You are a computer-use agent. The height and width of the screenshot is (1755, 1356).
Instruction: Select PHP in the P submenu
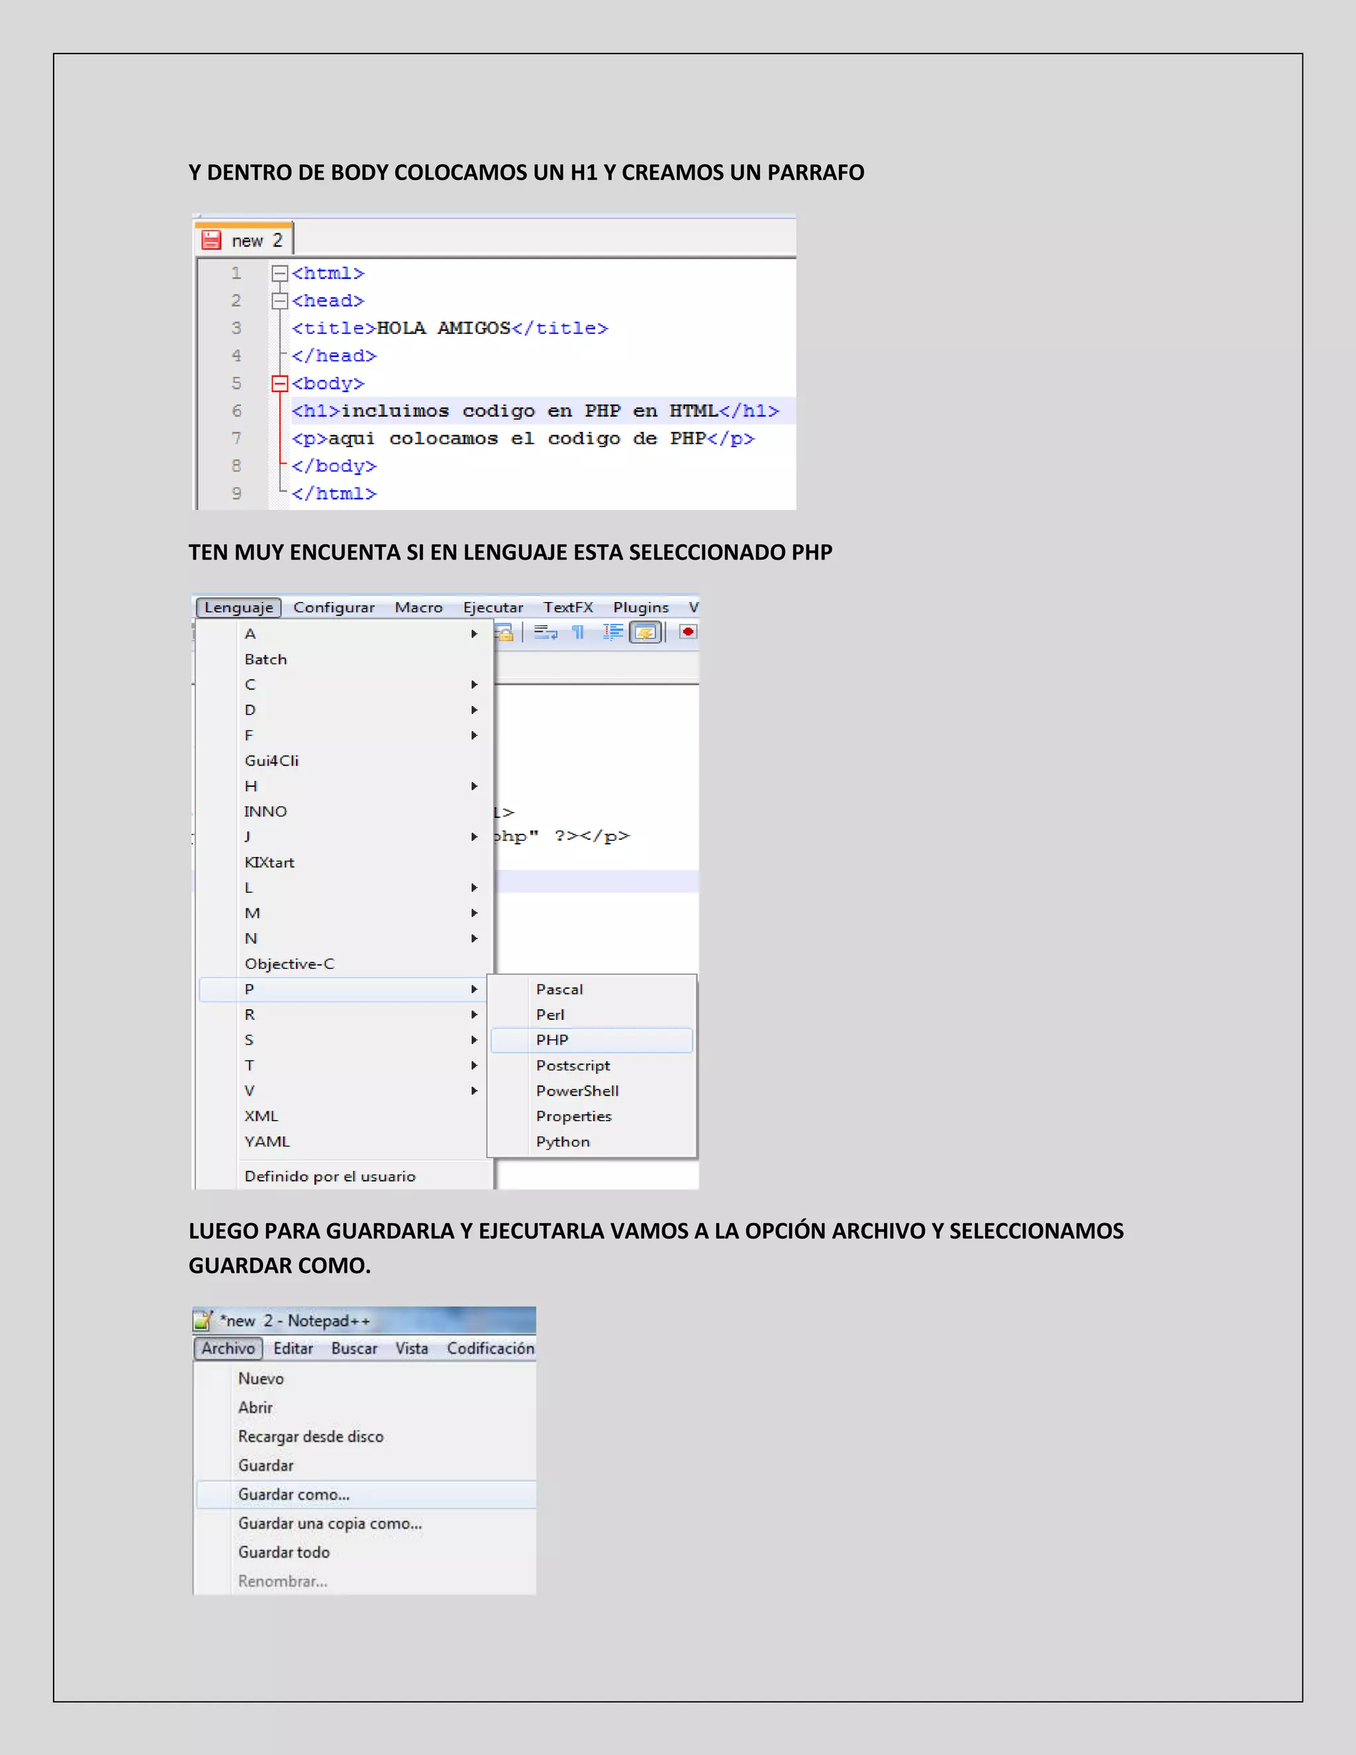pyautogui.click(x=591, y=1040)
